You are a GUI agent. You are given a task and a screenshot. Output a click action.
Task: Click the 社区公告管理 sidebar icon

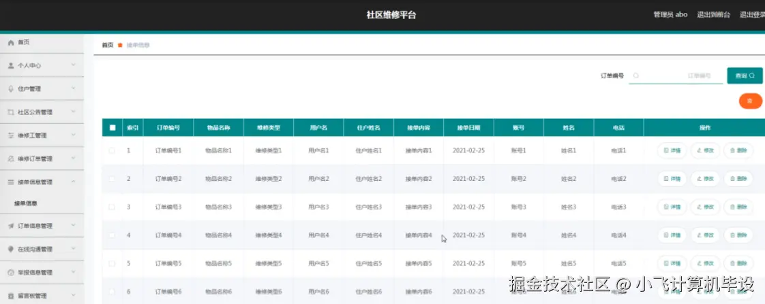11,112
